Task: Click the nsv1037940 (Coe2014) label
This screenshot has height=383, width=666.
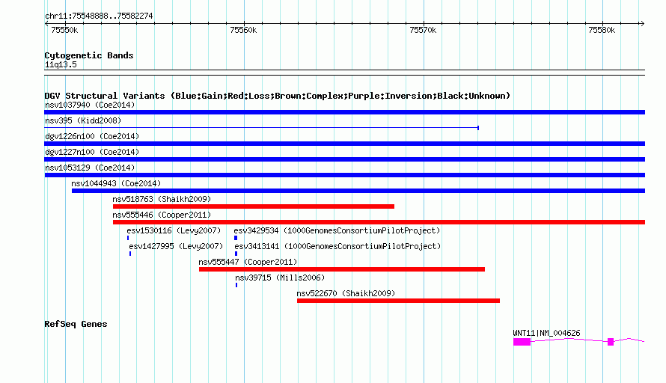Action: tap(90, 105)
